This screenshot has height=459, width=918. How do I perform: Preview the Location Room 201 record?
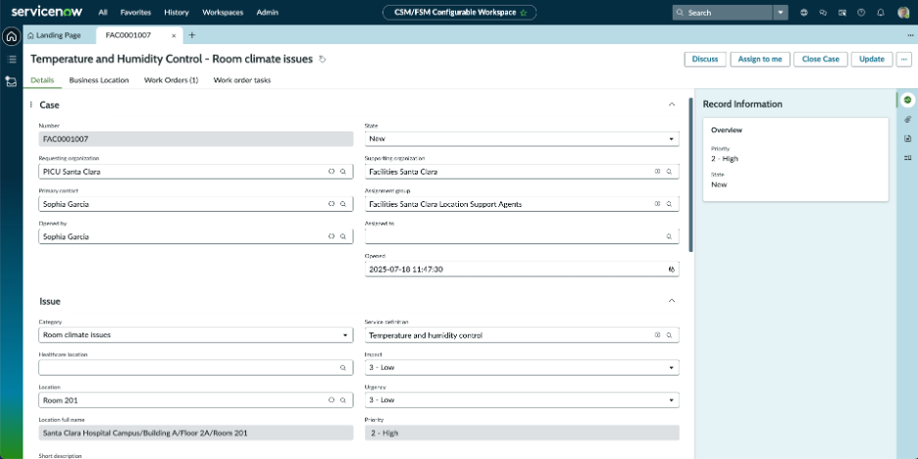tap(331, 400)
